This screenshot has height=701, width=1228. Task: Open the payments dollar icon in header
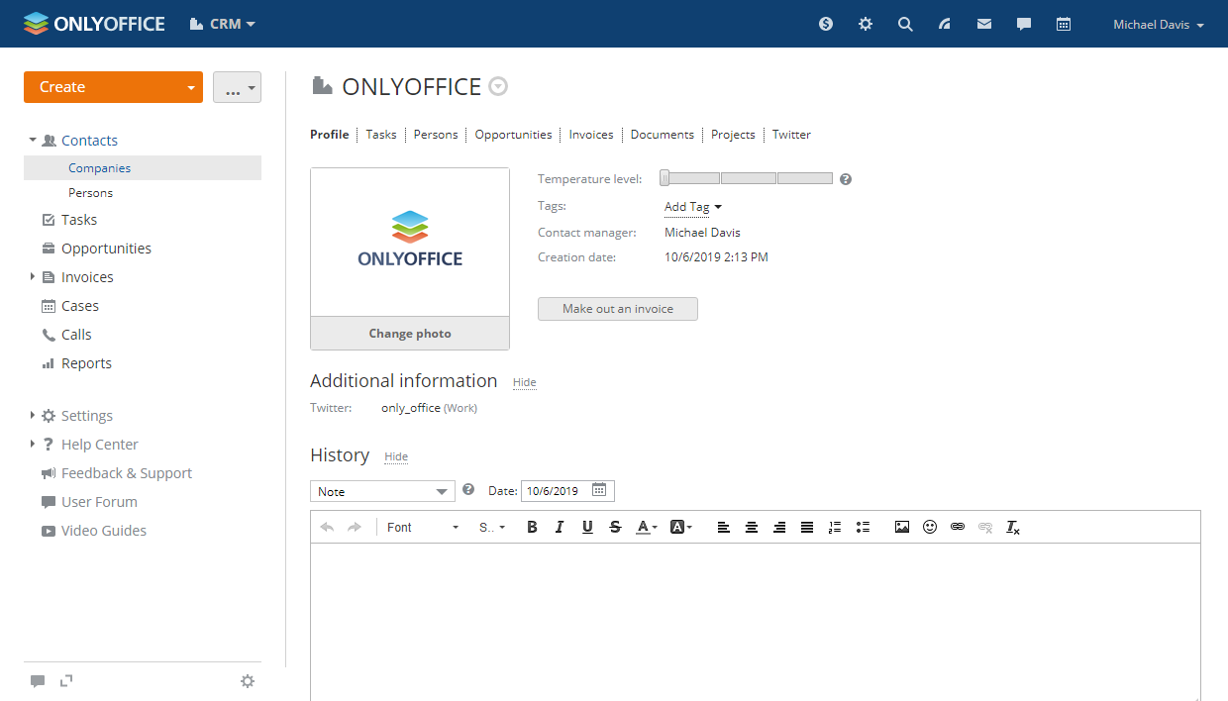826,24
